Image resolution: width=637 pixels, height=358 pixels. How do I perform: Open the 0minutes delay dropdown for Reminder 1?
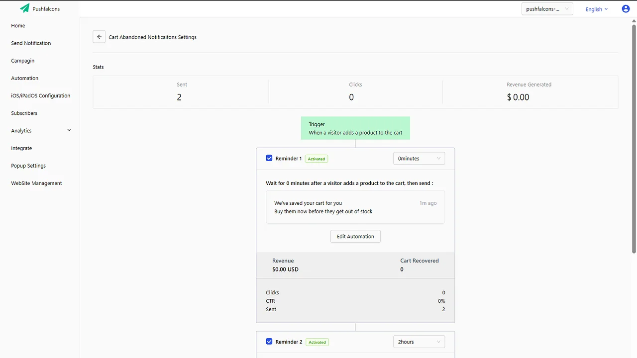click(419, 158)
